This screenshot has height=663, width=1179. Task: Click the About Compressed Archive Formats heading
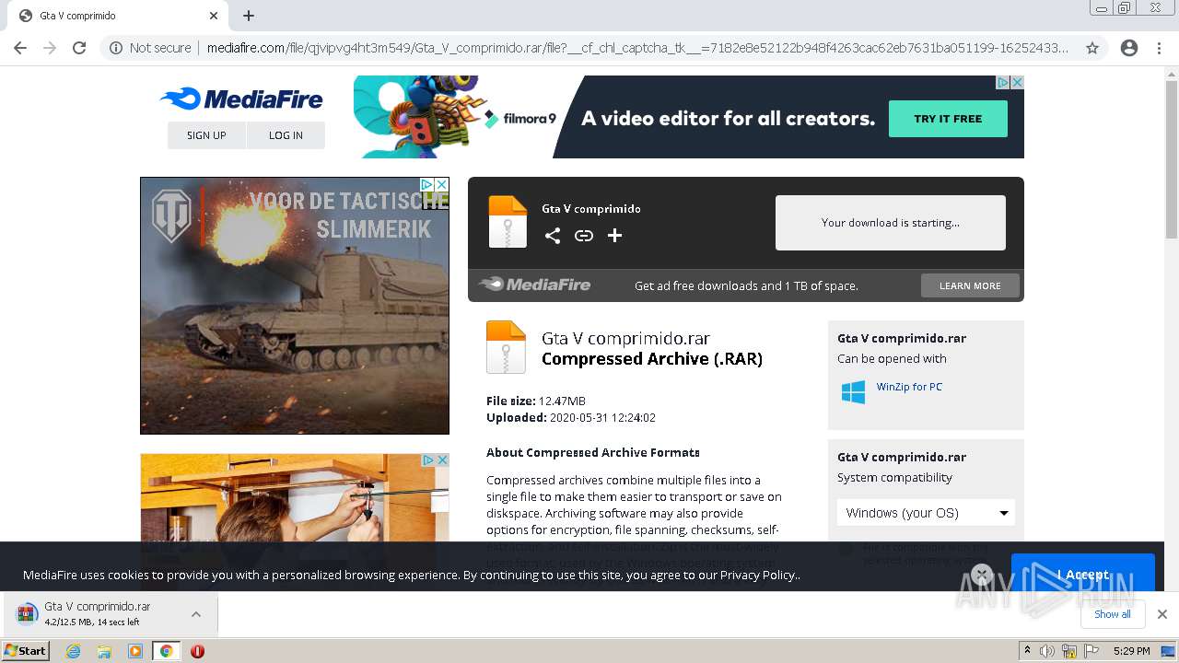point(593,452)
